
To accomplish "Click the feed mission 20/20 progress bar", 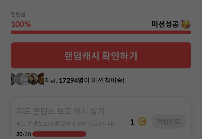I will coord(59,134).
